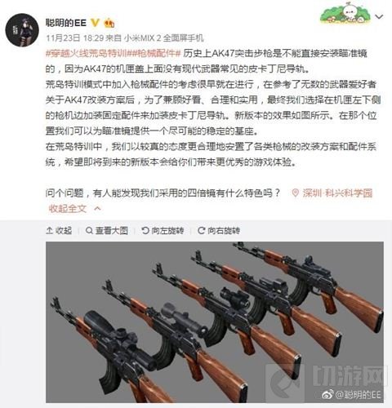Rotate image left with 向左旋转
The height and width of the screenshot is (408, 392).
pyautogui.click(x=163, y=231)
